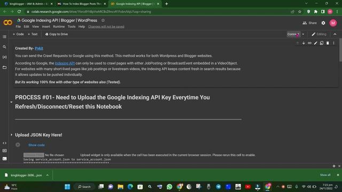The height and width of the screenshot is (192, 342).
Task: Open more cell actions three-dot menu
Action: 333,43
